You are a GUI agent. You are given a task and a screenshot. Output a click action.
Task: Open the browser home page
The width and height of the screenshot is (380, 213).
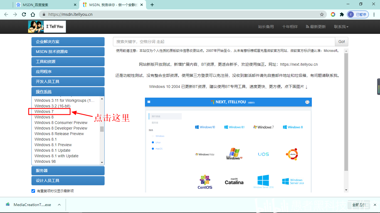coord(33,14)
